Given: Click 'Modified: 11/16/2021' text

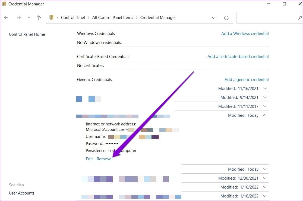Looking at the screenshot, I should (x=238, y=89).
